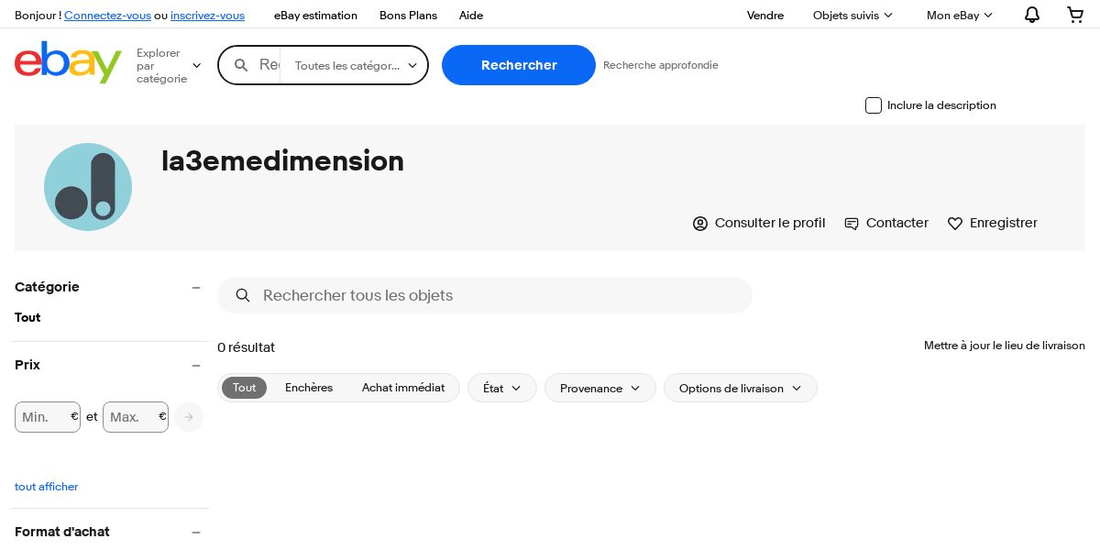Open État filter dropdown
Viewport: 1100px width, 550px height.
tap(502, 388)
